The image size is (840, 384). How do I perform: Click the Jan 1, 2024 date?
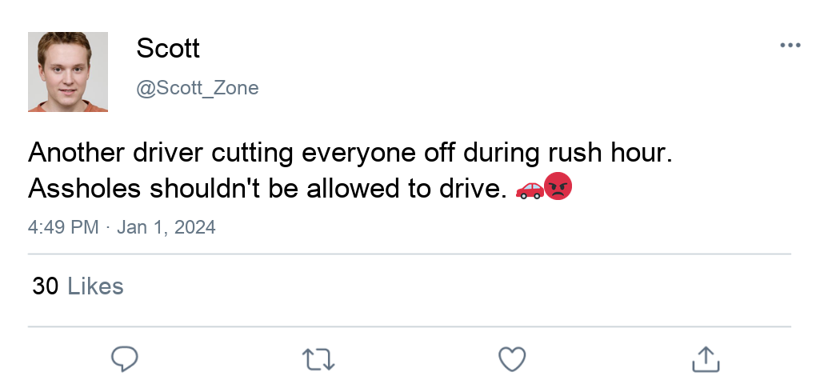(x=166, y=227)
